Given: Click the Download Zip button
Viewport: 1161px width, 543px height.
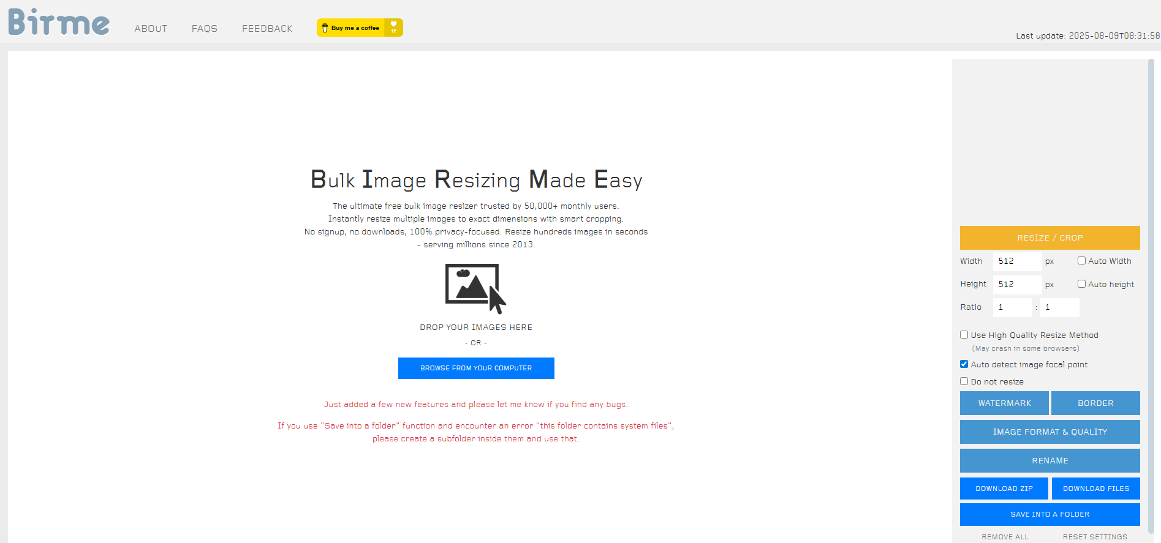Looking at the screenshot, I should pyautogui.click(x=1004, y=489).
